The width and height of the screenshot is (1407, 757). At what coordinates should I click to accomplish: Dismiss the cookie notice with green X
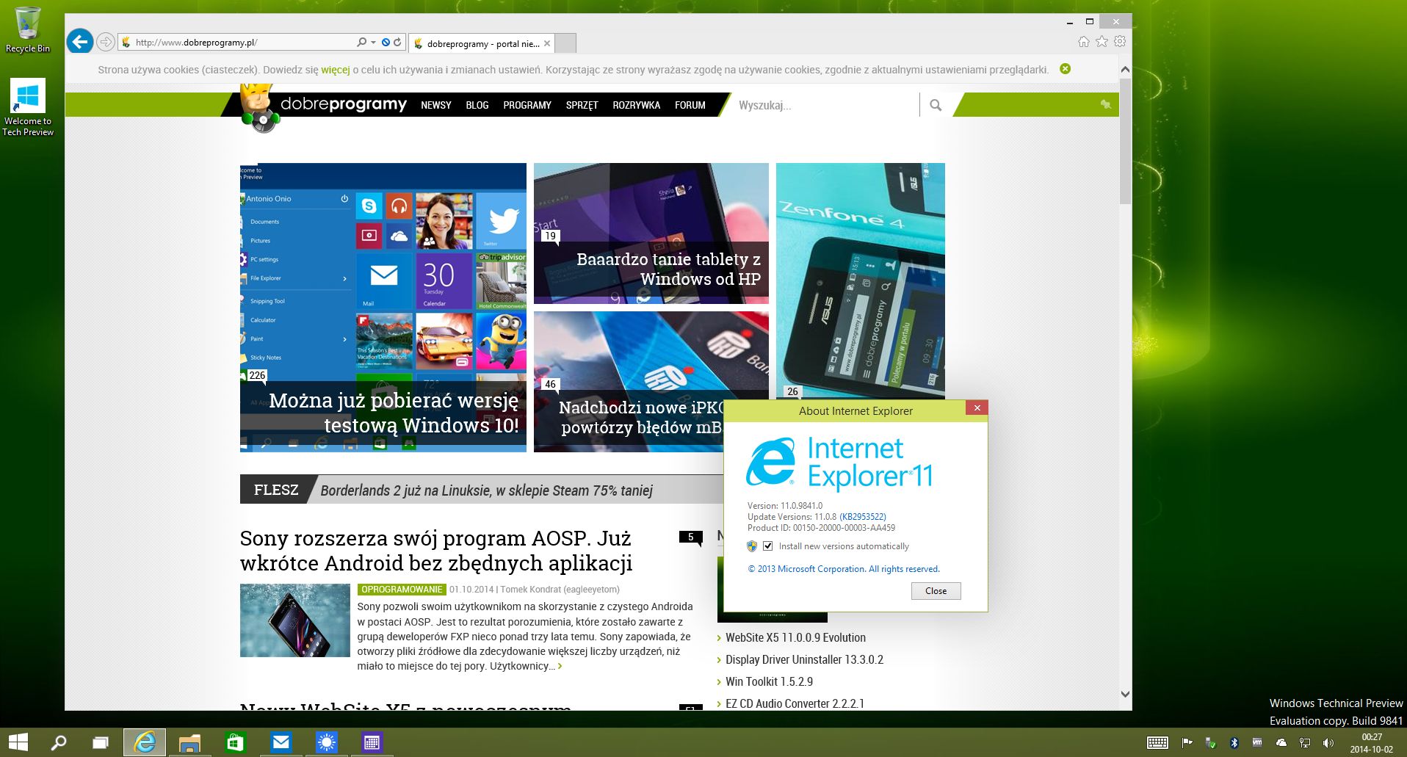click(1066, 69)
